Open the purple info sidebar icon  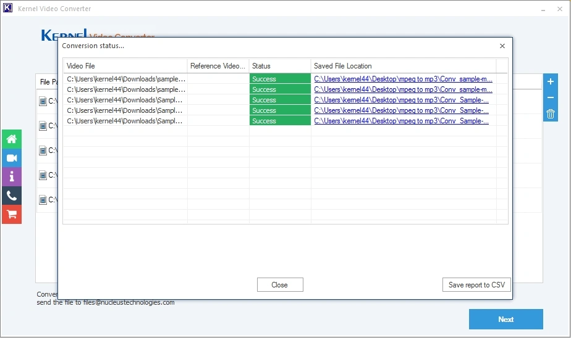tap(12, 176)
